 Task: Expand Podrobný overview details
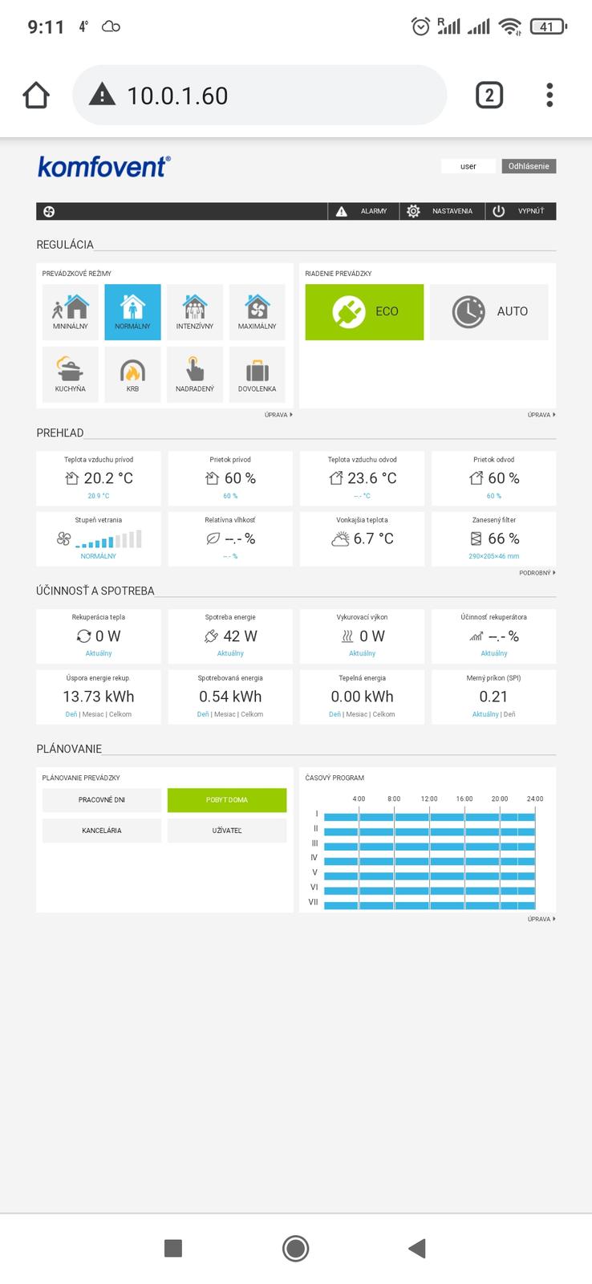[x=537, y=573]
